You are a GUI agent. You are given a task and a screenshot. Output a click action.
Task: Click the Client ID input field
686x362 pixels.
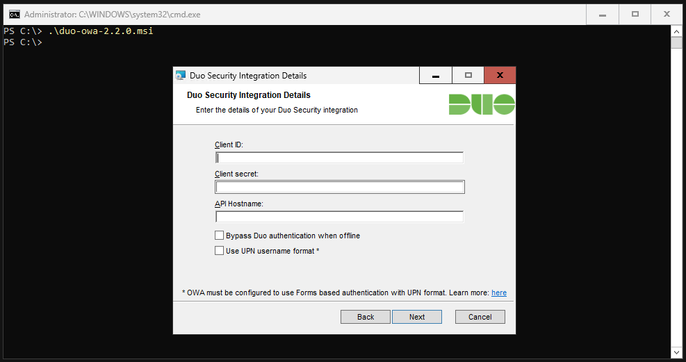point(339,158)
